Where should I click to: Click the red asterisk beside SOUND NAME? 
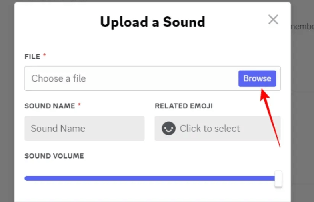[79, 105]
